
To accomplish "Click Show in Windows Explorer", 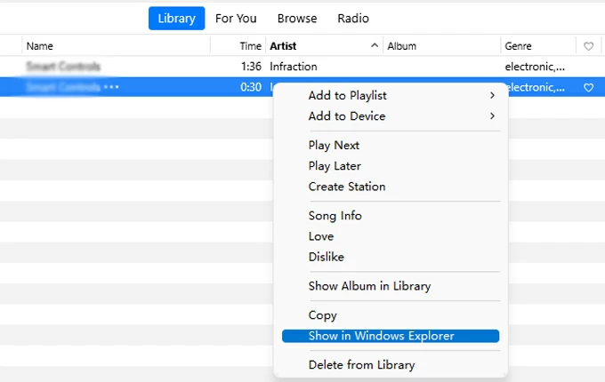I will (381, 336).
